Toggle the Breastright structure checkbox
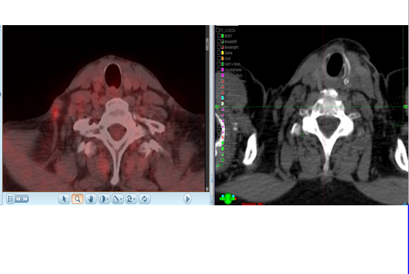 pyautogui.click(x=219, y=47)
